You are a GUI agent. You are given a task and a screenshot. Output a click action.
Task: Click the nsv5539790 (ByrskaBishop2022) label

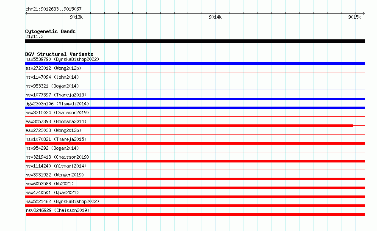62,59
